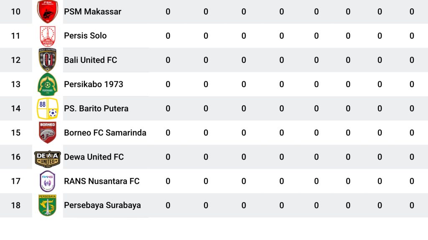Click the RANS Nusantara FC purple emblem

[48, 181]
